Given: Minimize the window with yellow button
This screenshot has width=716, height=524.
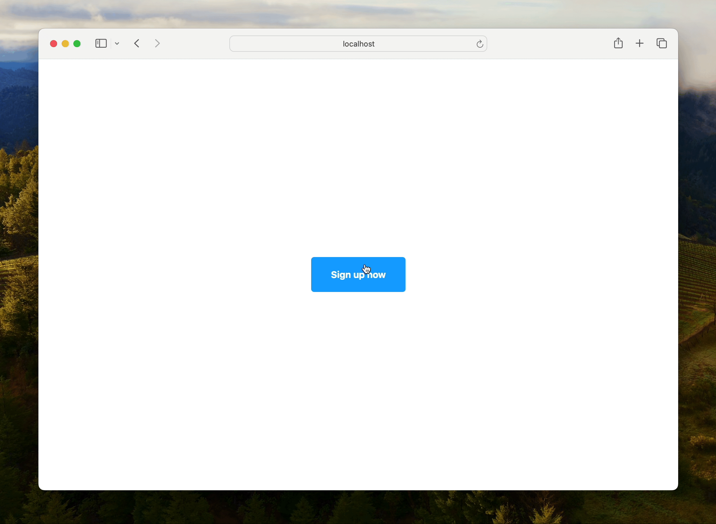Looking at the screenshot, I should coord(65,44).
